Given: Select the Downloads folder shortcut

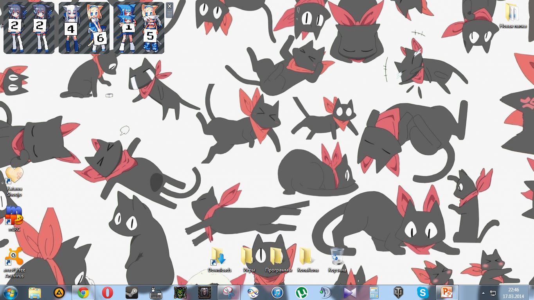Looking at the screenshot, I should click(x=219, y=260).
